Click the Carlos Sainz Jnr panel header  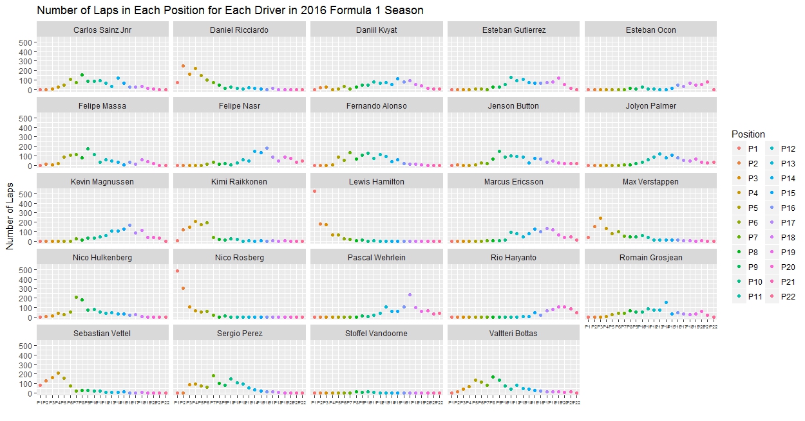click(x=102, y=30)
